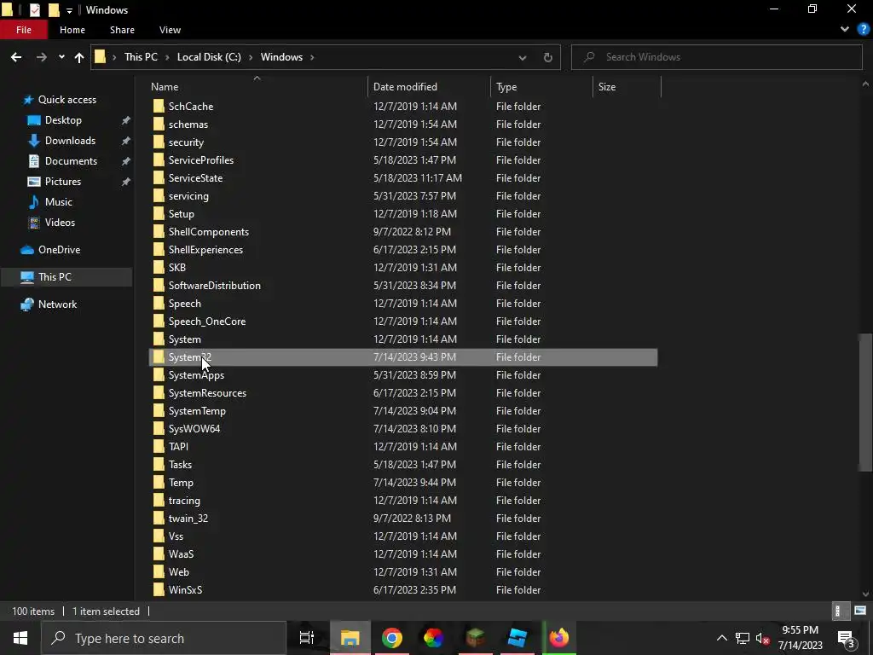
Task: Select the WinSxS folder icon
Action: click(159, 590)
